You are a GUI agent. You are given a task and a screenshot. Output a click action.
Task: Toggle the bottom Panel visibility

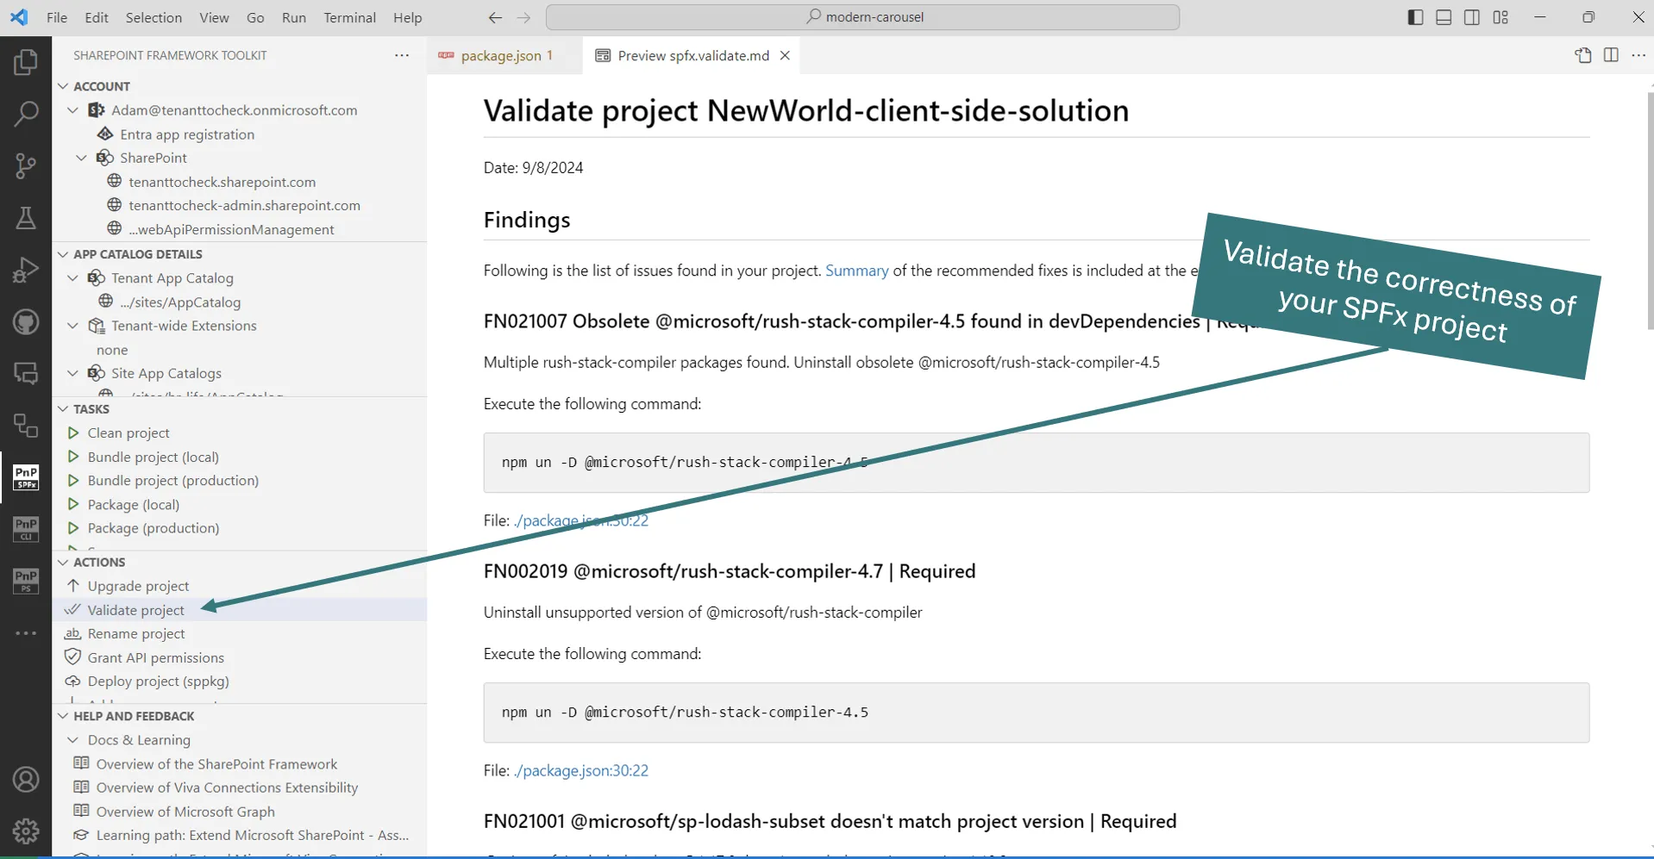tap(1442, 16)
